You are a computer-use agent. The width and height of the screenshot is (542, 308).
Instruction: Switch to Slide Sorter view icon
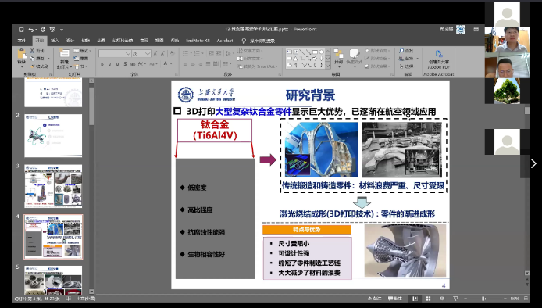(428, 299)
